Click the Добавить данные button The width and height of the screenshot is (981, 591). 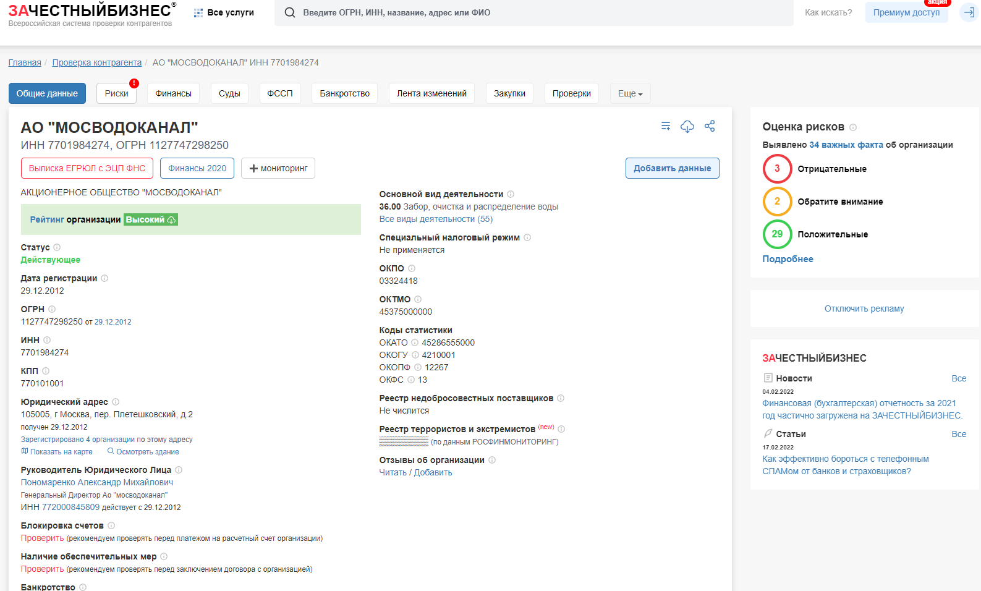pyautogui.click(x=673, y=168)
